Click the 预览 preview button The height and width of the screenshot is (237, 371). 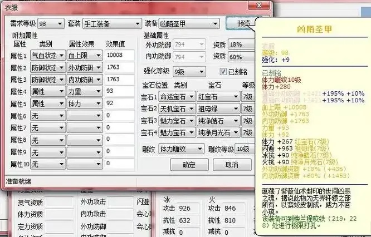pyautogui.click(x=241, y=23)
